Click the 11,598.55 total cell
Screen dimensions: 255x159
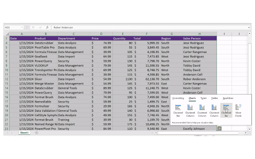click(x=147, y=65)
